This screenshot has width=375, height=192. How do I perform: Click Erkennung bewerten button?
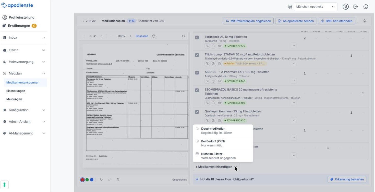coord(347,179)
